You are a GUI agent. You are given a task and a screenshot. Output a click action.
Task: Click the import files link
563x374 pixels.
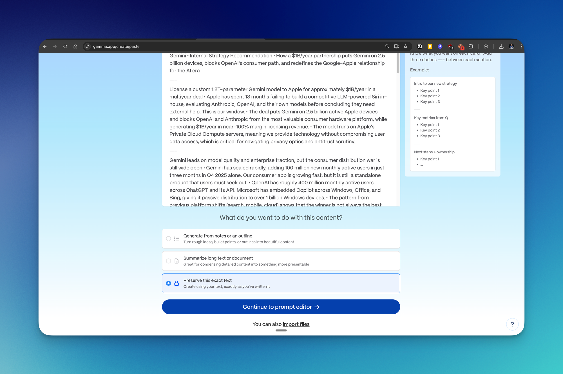coord(296,324)
